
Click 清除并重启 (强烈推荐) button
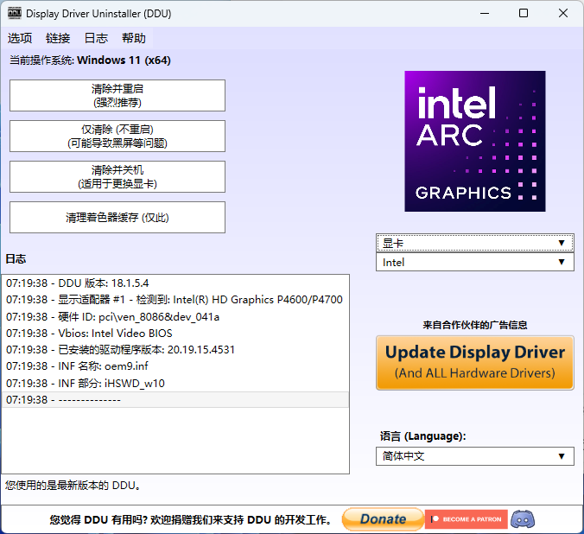tap(117, 95)
